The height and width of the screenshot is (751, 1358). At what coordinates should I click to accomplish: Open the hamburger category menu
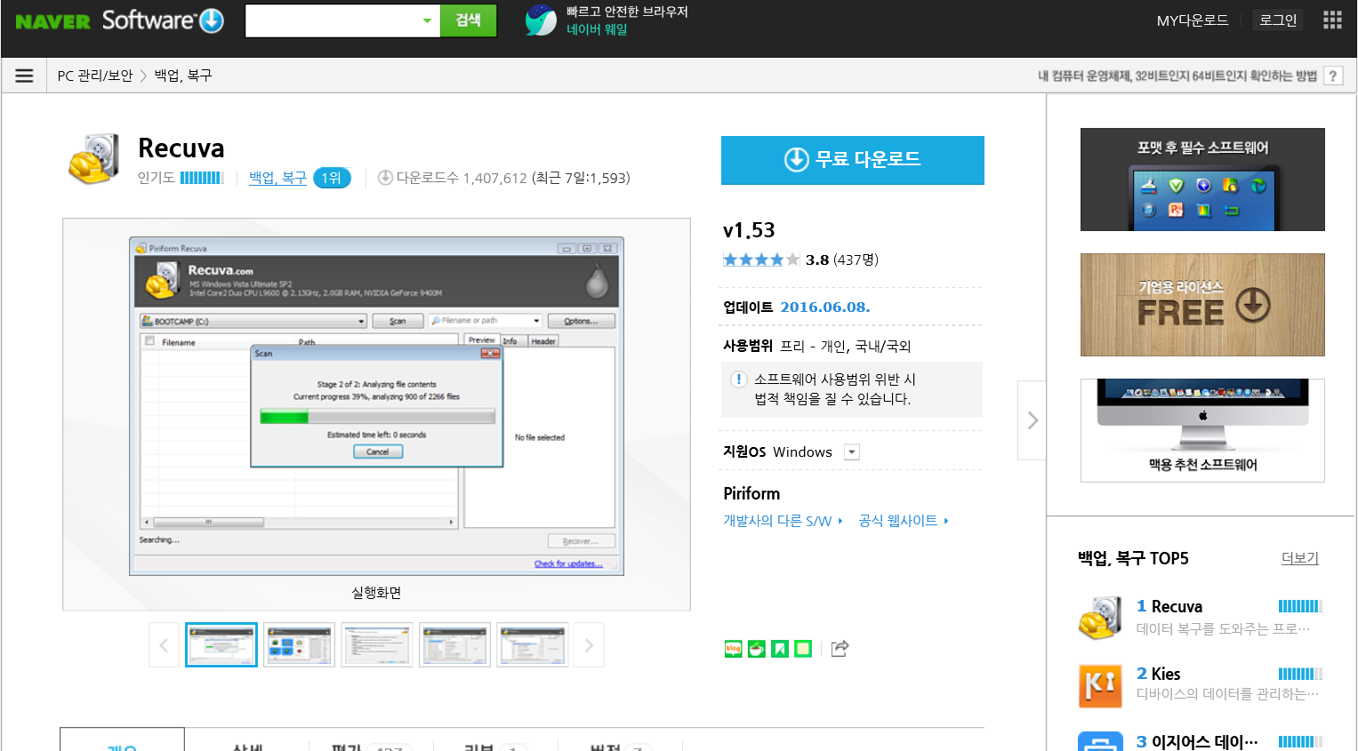24,76
